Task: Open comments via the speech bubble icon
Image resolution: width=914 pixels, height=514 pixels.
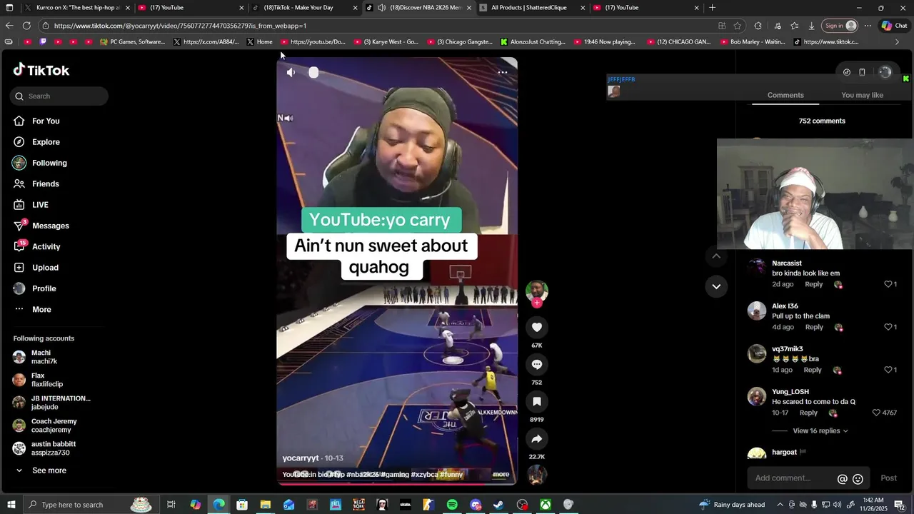Action: coord(537,364)
